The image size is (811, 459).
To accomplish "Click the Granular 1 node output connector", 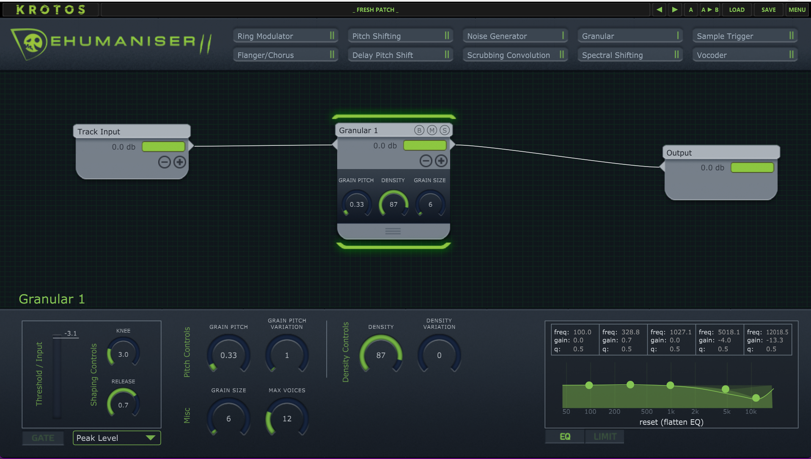I will (452, 145).
